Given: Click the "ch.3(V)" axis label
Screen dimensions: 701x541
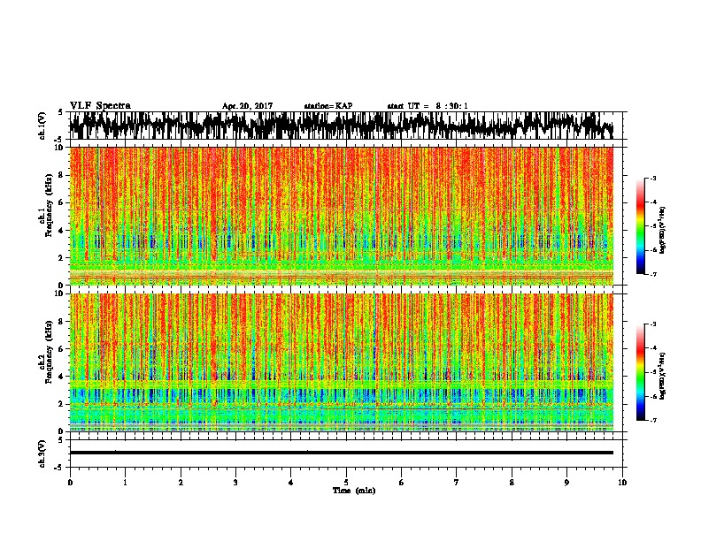Looking at the screenshot, I should point(42,453).
